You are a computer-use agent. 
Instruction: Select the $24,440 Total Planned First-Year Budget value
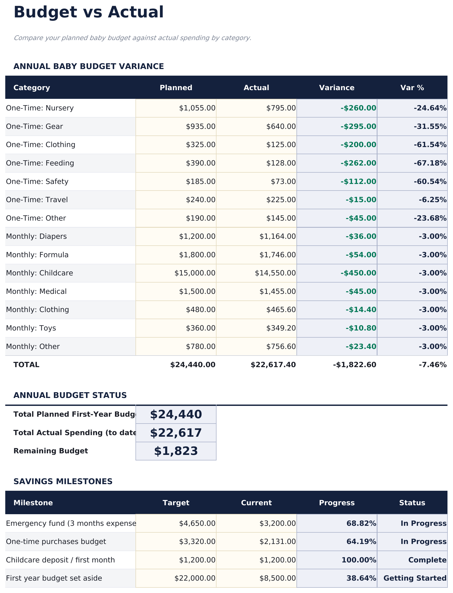pos(176,414)
